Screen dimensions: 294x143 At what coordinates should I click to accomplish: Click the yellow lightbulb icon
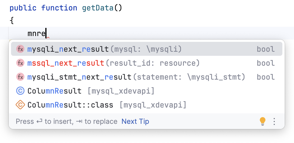click(262, 121)
